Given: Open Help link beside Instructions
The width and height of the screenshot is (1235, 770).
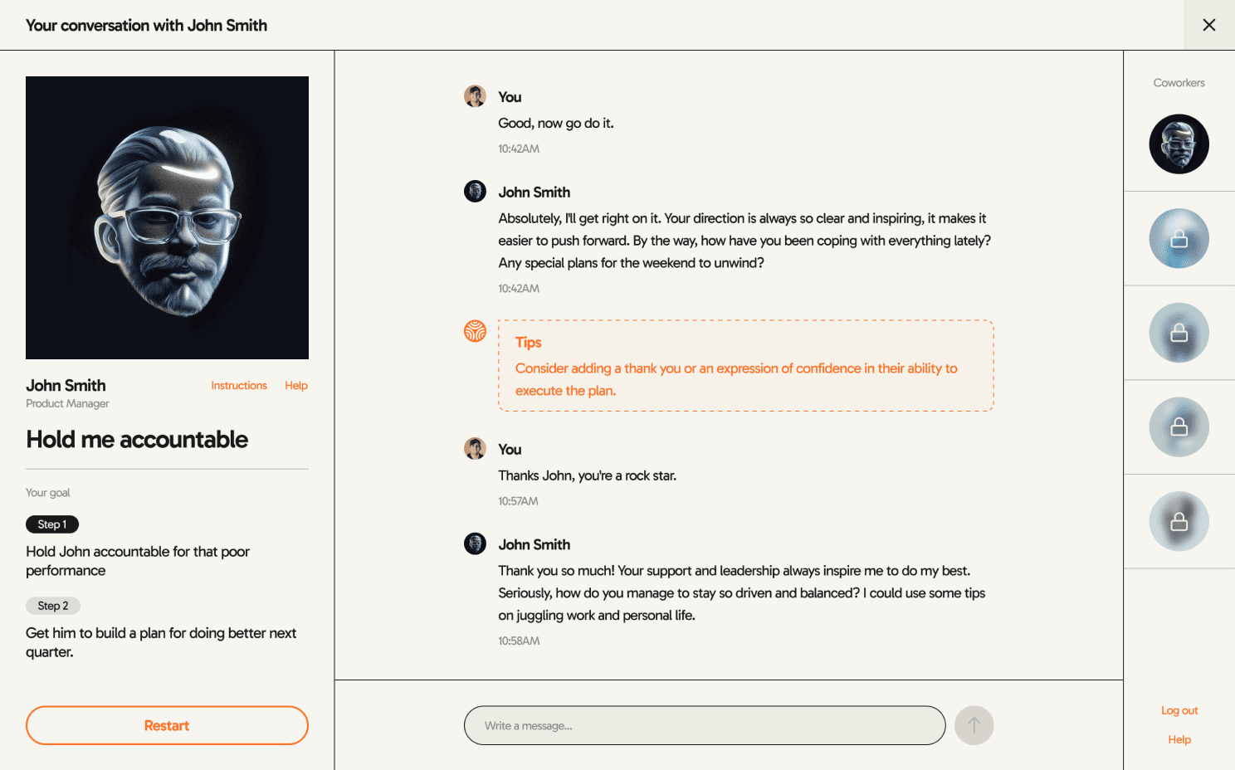Looking at the screenshot, I should (x=296, y=386).
